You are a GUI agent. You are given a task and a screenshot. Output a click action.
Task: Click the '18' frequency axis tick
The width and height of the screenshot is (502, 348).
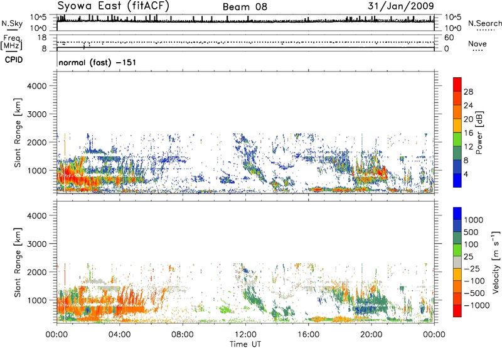pyautogui.click(x=42, y=38)
